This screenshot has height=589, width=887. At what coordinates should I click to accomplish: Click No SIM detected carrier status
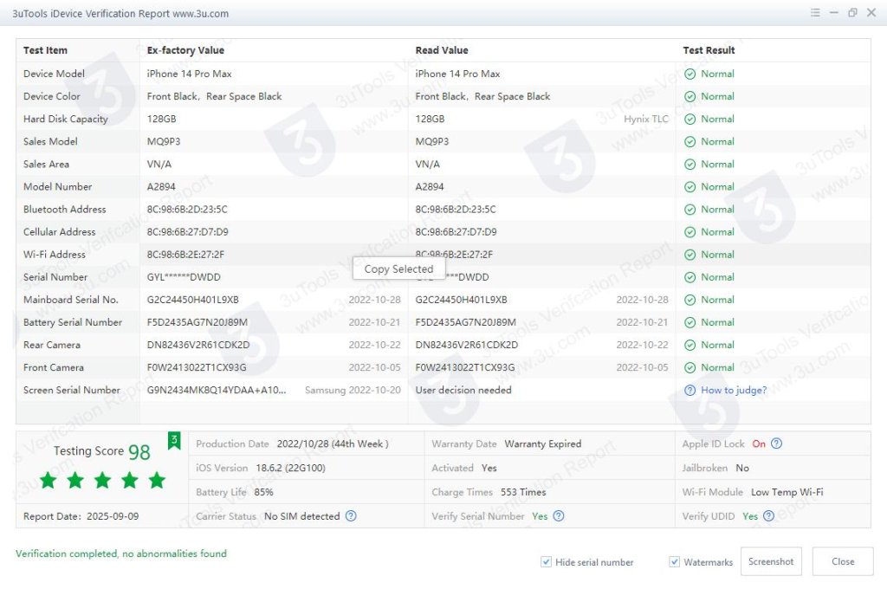pyautogui.click(x=302, y=516)
